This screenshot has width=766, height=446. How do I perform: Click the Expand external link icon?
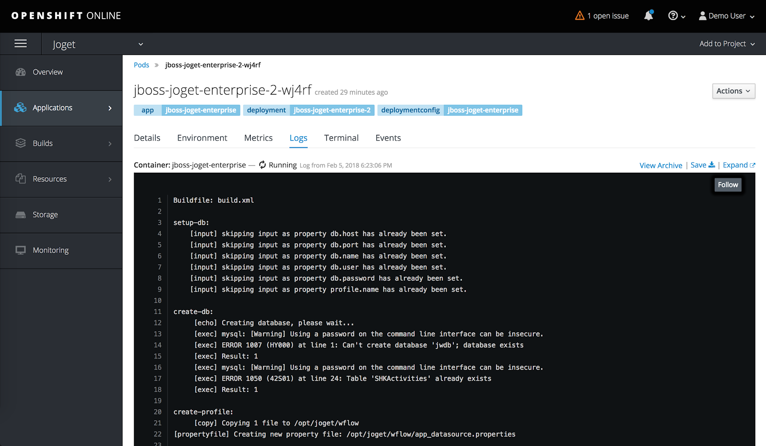pos(753,165)
